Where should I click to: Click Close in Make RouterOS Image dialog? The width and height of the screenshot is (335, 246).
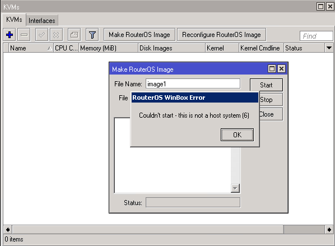point(271,114)
